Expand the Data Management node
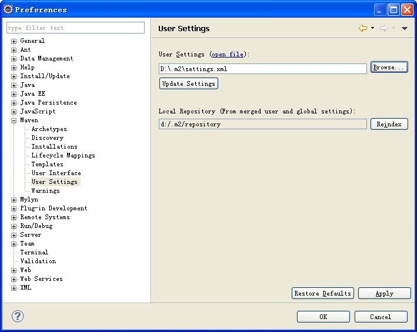 (14, 59)
